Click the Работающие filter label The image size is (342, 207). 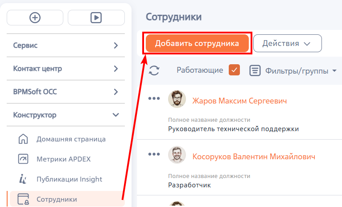pos(200,70)
